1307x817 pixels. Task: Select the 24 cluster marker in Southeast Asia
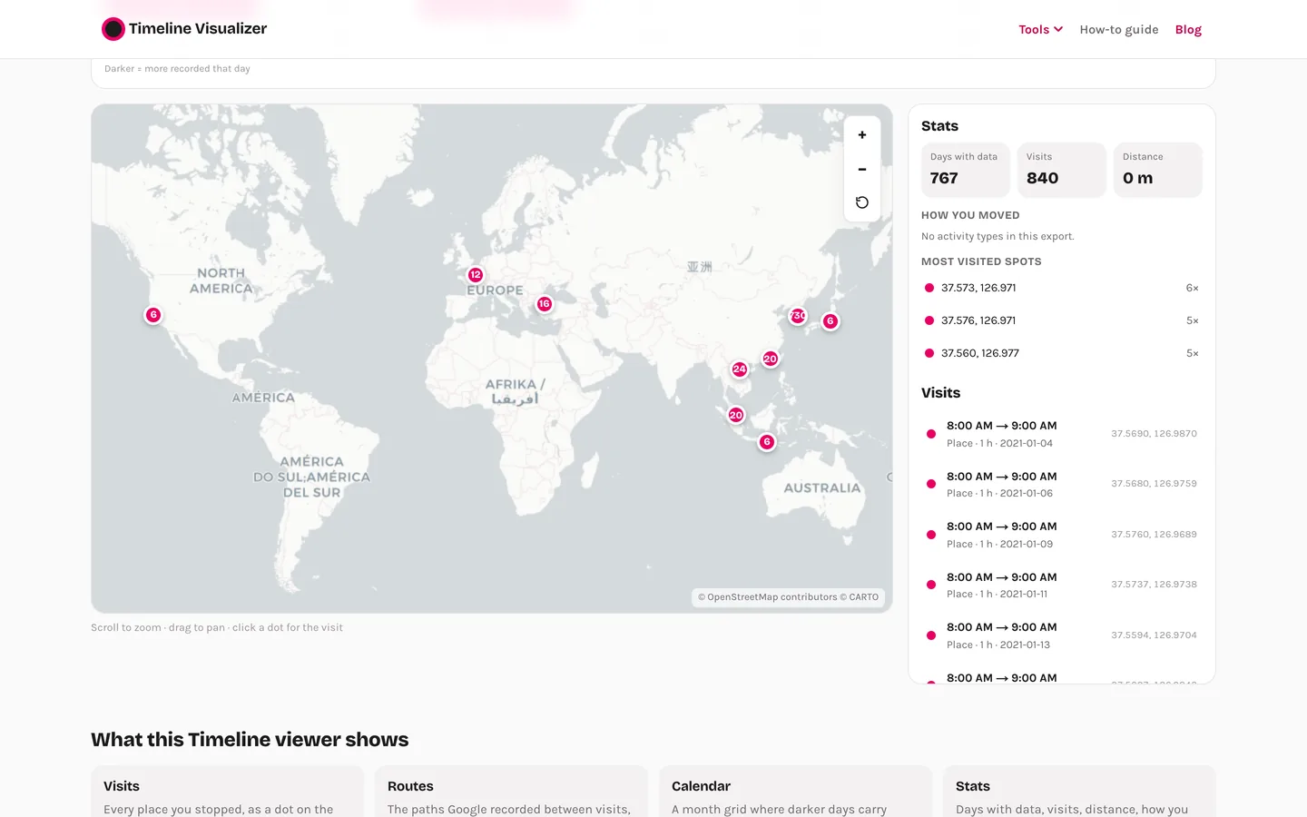[x=740, y=369]
